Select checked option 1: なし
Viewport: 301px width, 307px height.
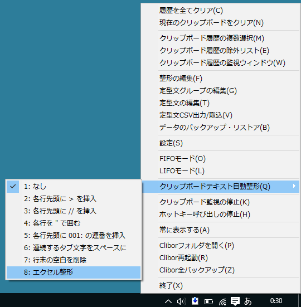coord(74,187)
